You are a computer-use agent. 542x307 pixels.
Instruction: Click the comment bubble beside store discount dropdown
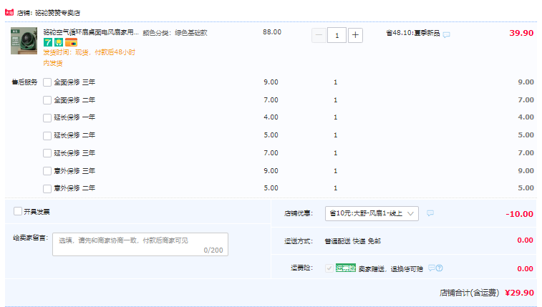430,213
